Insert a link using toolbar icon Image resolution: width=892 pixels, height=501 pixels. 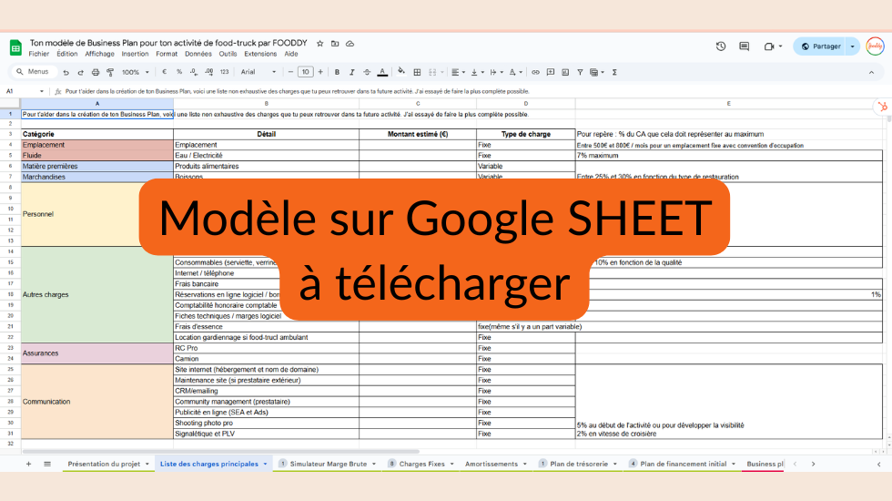click(536, 72)
